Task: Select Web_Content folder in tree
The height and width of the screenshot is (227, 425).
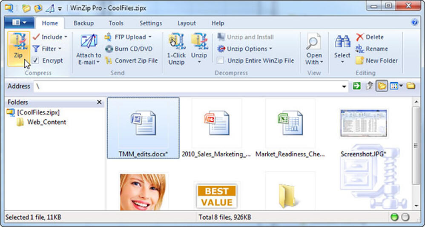Action: tap(46, 122)
